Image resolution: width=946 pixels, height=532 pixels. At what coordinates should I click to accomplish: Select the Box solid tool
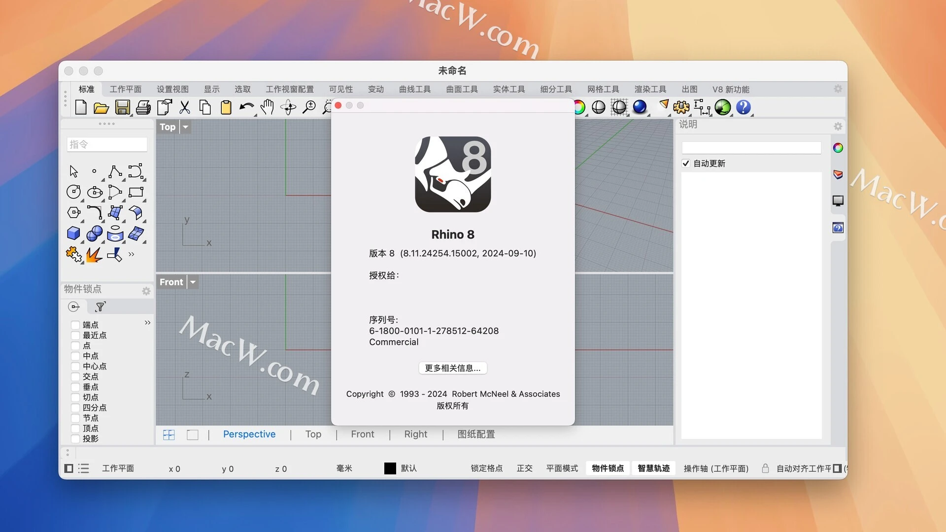[73, 233]
